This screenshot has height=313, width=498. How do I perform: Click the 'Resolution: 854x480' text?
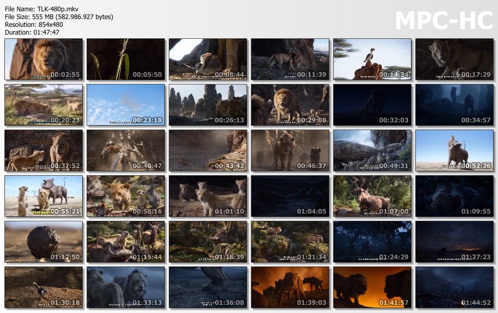pos(34,24)
